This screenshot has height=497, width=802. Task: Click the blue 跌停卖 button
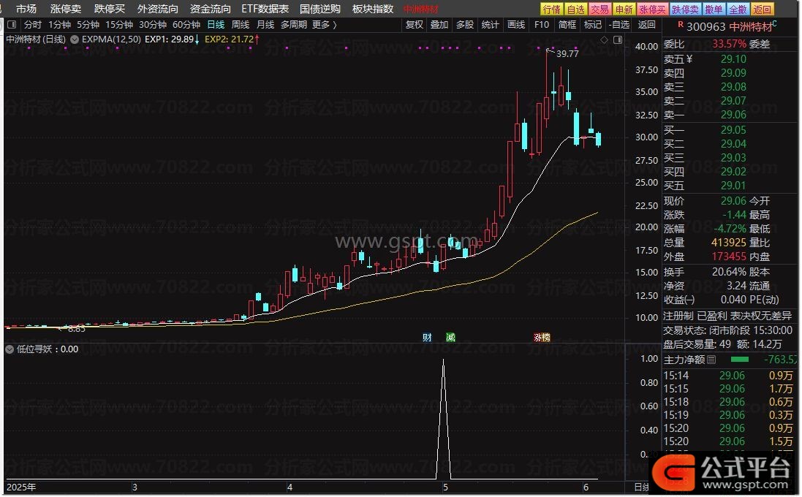tap(685, 10)
